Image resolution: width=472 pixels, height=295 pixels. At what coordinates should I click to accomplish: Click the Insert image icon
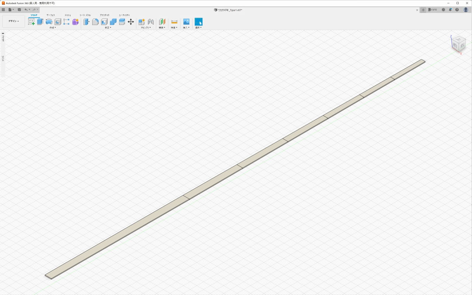tap(186, 22)
